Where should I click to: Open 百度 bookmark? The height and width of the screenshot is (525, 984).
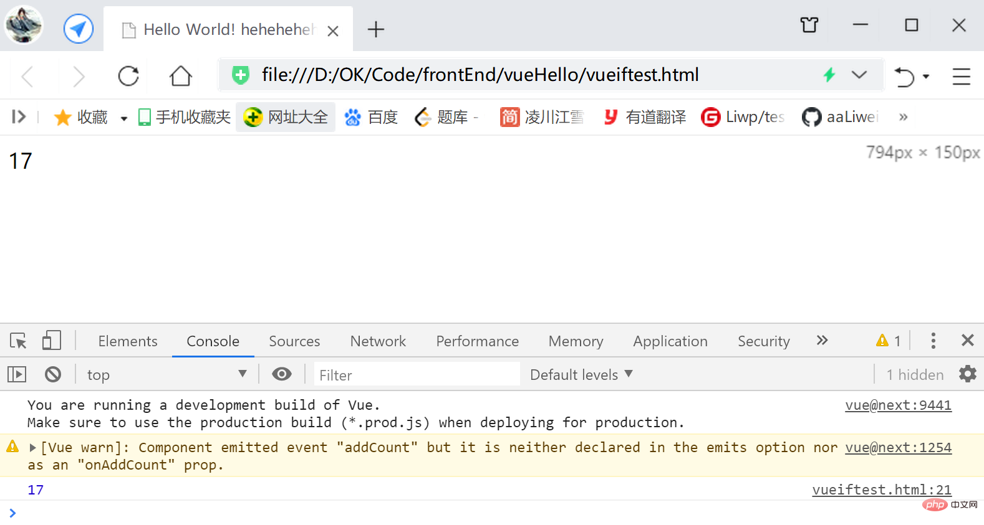click(371, 117)
